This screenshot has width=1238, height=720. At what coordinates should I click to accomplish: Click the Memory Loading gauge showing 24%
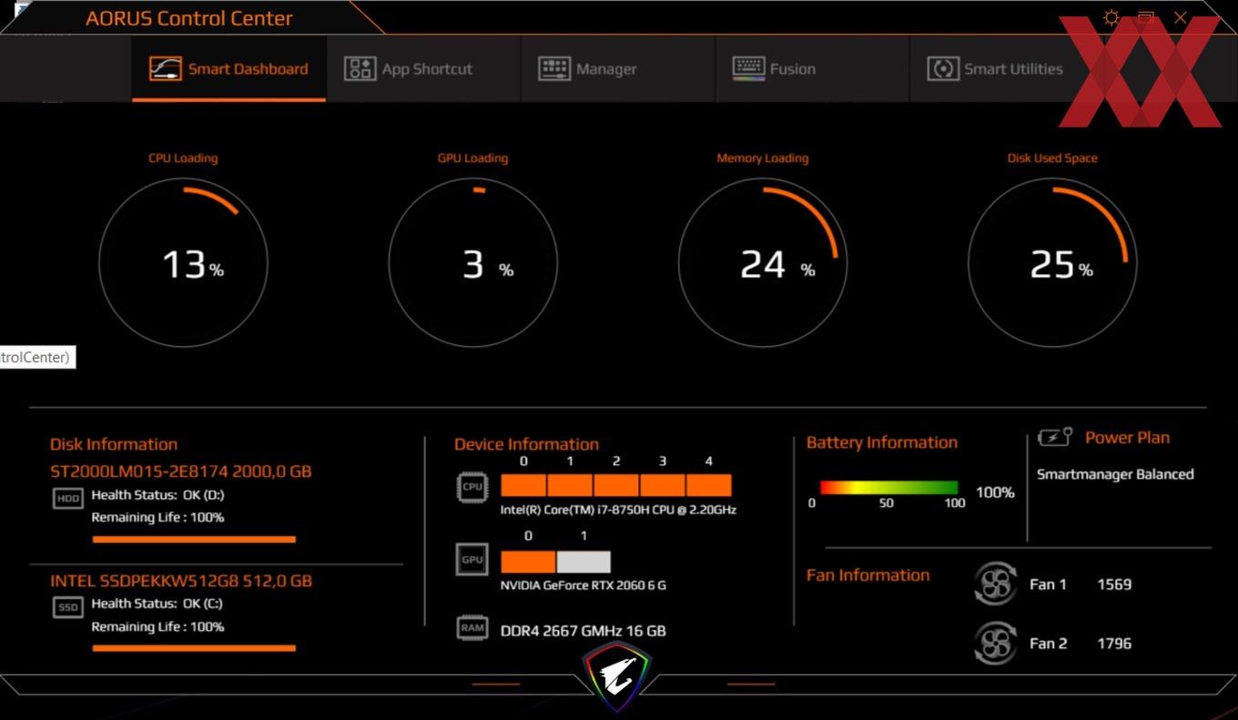[x=763, y=263]
